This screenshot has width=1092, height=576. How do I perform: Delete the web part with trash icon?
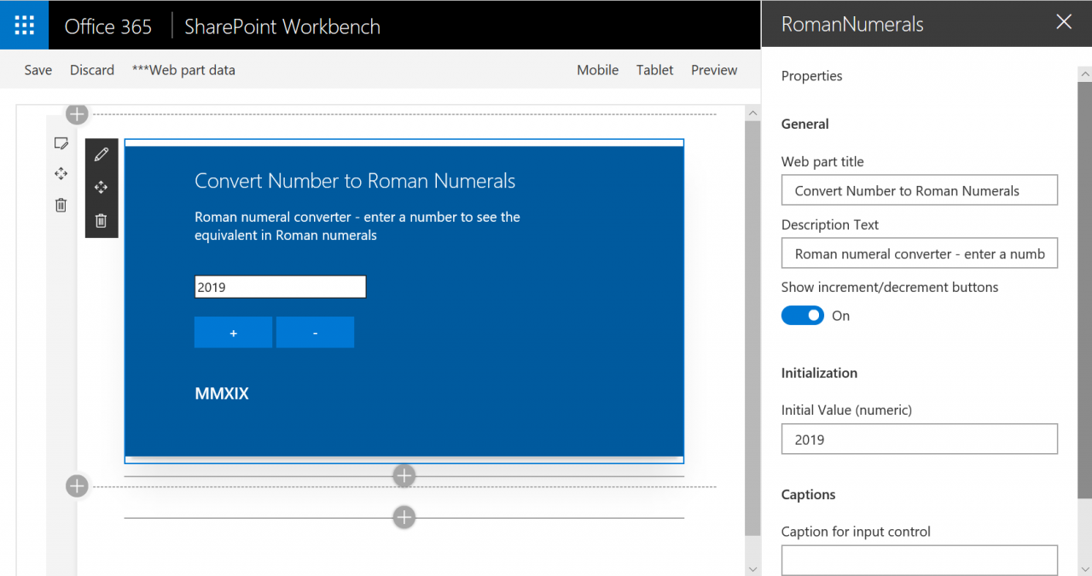pos(102,221)
